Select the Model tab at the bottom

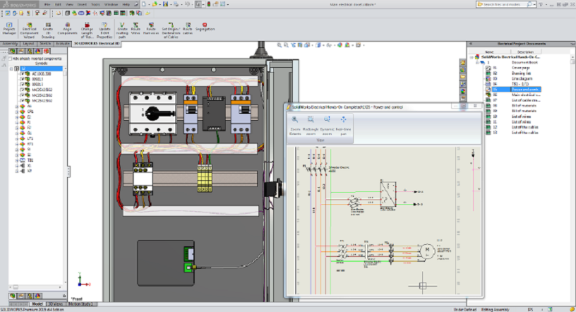pyautogui.click(x=37, y=304)
